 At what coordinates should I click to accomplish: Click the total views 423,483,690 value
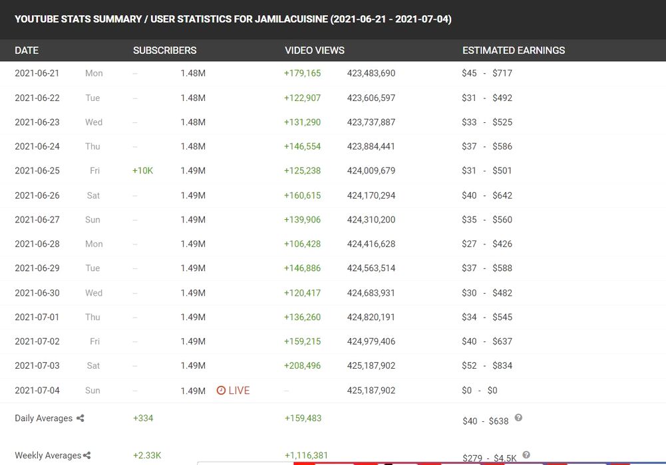click(371, 74)
